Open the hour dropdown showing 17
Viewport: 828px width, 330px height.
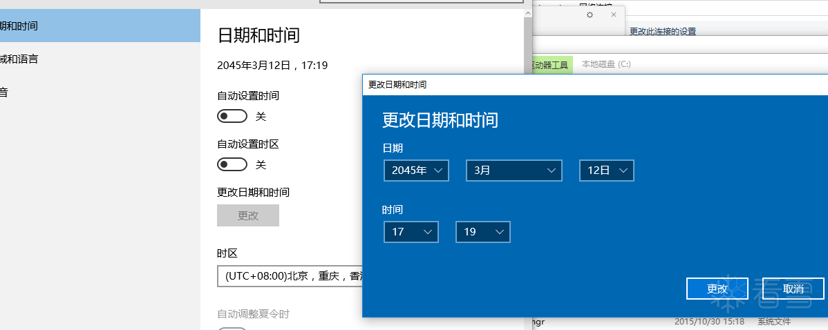[411, 231]
